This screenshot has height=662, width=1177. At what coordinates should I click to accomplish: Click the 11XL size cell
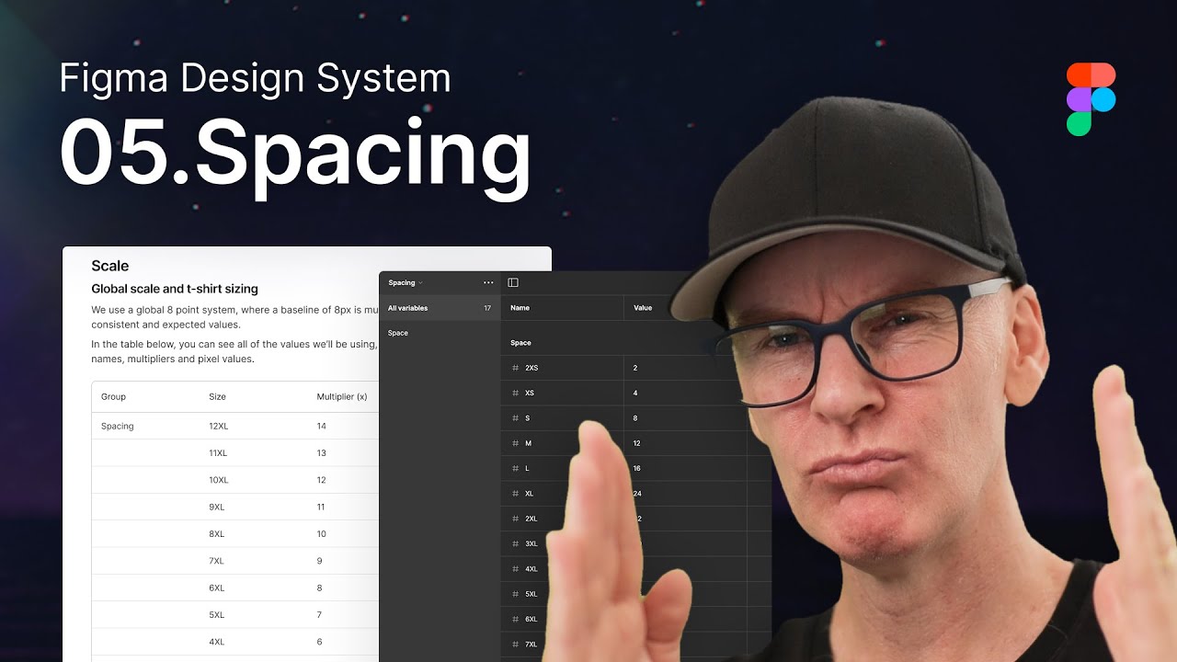coord(218,453)
